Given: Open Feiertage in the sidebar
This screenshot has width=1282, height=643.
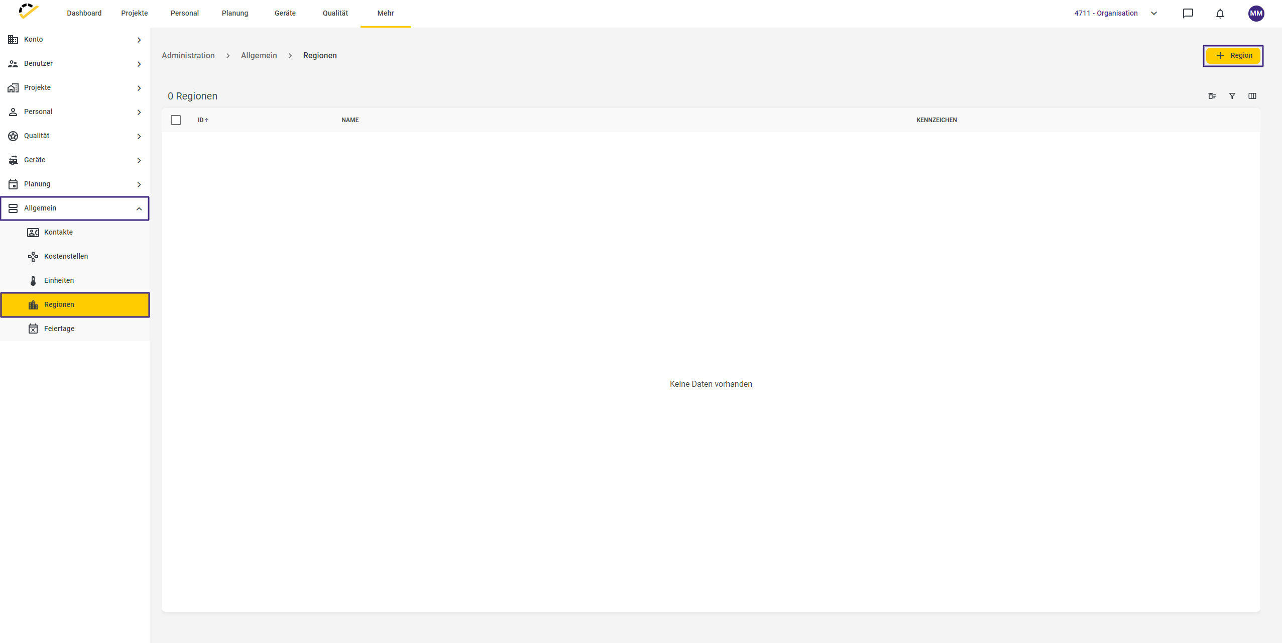Looking at the screenshot, I should click(75, 329).
